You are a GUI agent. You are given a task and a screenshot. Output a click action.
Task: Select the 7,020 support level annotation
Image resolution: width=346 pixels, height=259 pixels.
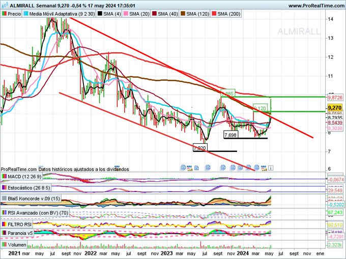(200, 148)
